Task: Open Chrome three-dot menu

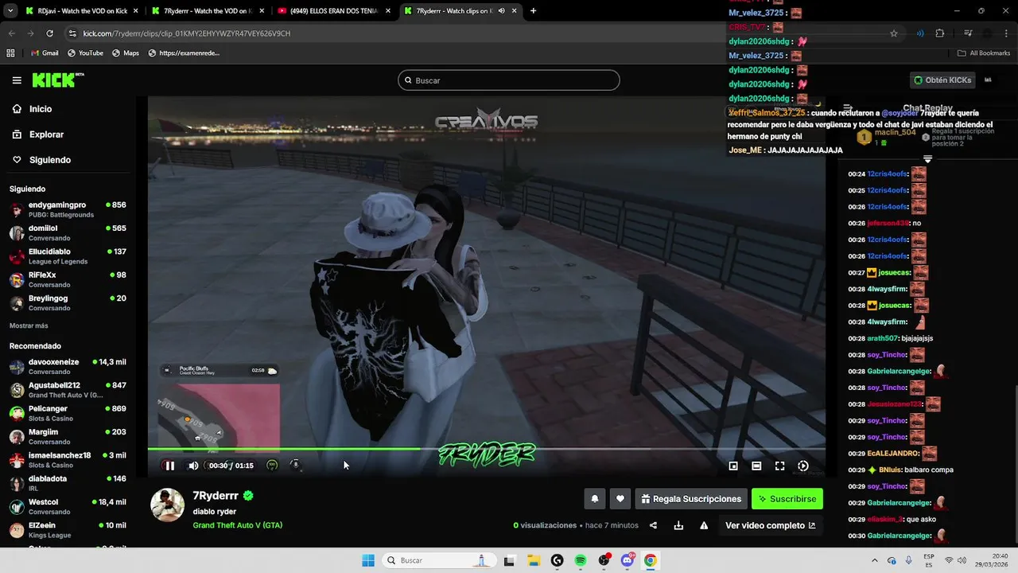Action: click(1006, 33)
